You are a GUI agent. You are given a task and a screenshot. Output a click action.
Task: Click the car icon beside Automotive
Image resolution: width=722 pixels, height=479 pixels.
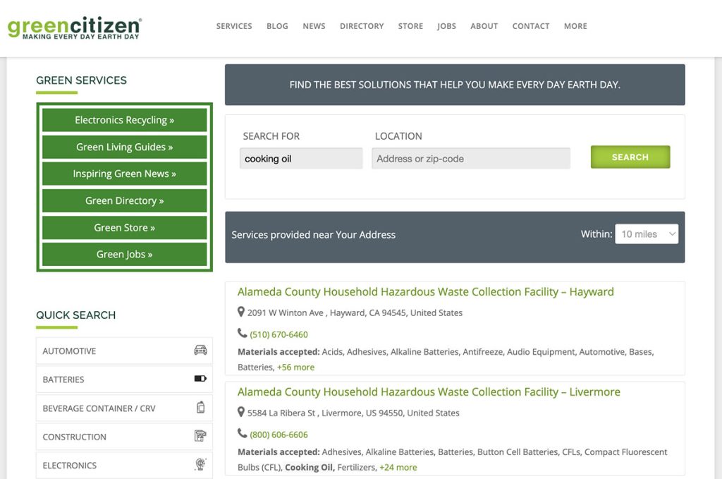200,351
